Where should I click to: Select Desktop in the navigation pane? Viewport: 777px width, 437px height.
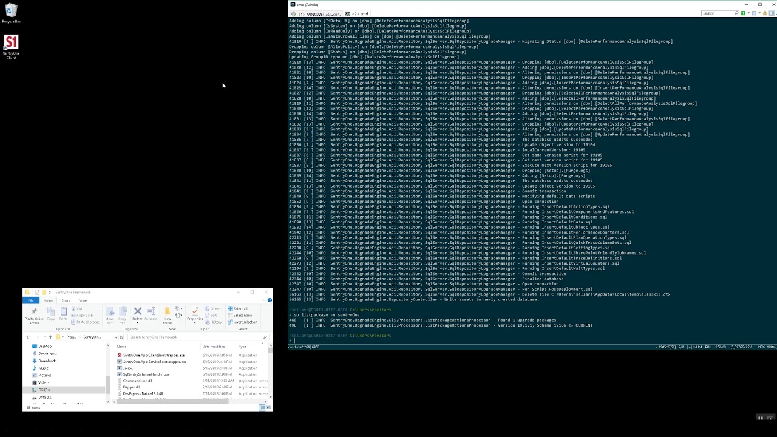click(x=45, y=346)
